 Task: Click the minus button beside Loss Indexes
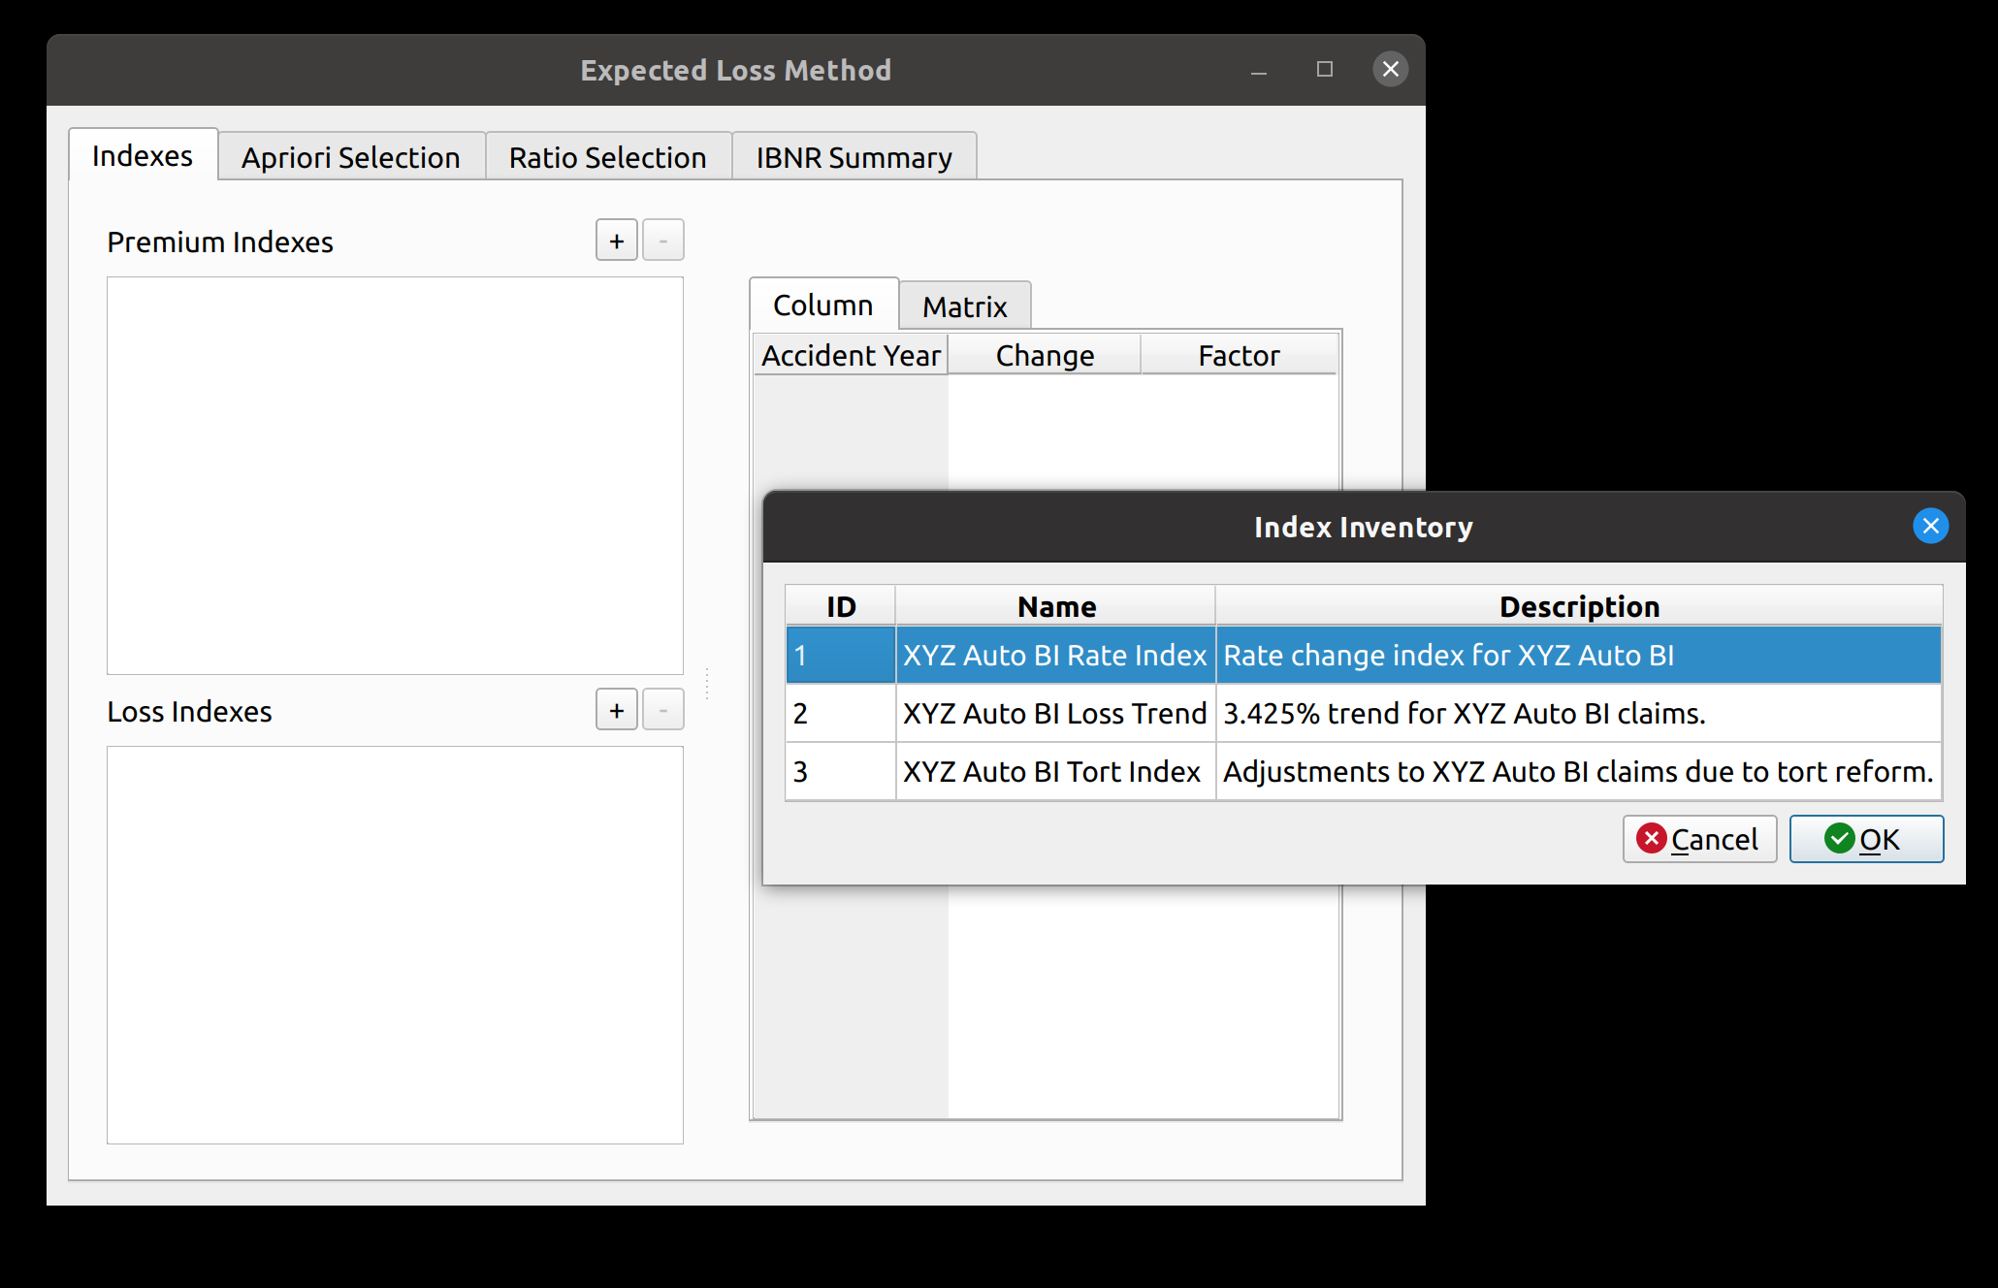tap(663, 710)
